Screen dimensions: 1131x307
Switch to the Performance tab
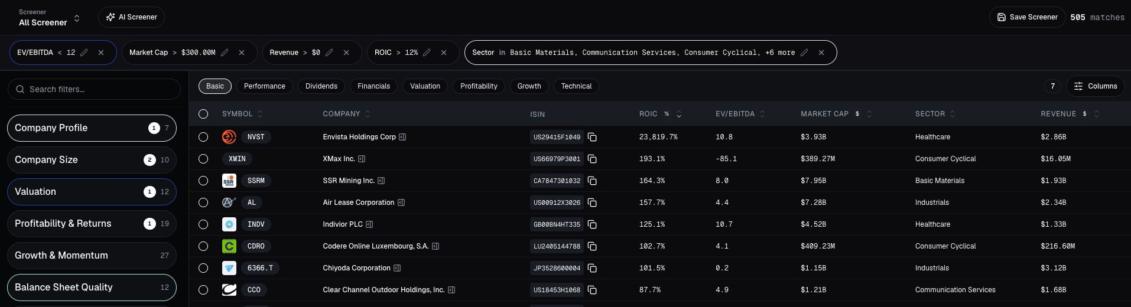[265, 86]
